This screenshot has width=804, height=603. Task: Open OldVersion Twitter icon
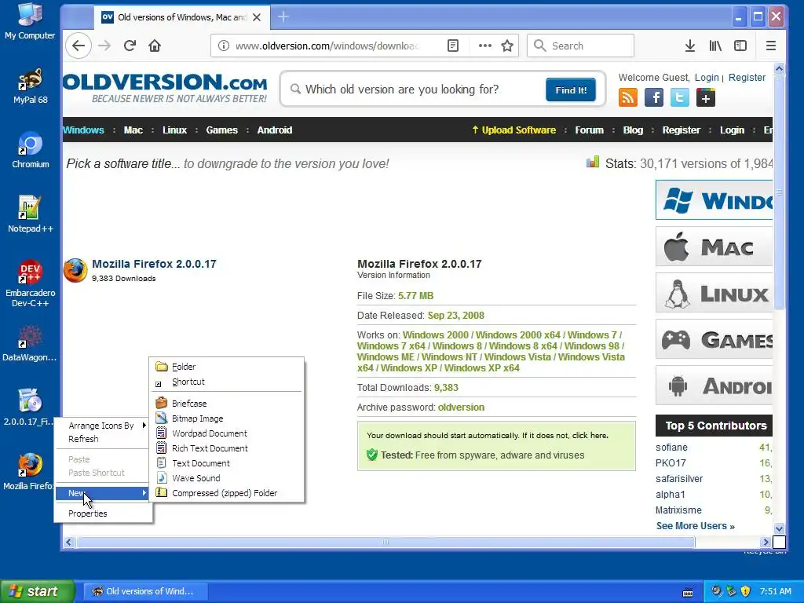pyautogui.click(x=679, y=97)
